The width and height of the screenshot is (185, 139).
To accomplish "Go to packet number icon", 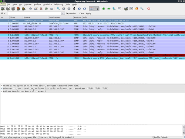I will pos(74,9).
